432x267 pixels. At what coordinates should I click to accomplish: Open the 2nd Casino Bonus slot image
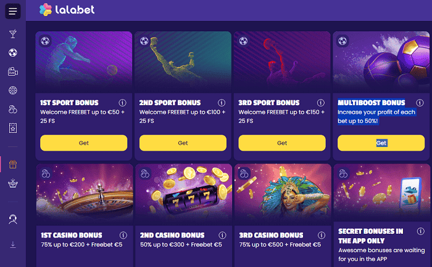(x=183, y=194)
